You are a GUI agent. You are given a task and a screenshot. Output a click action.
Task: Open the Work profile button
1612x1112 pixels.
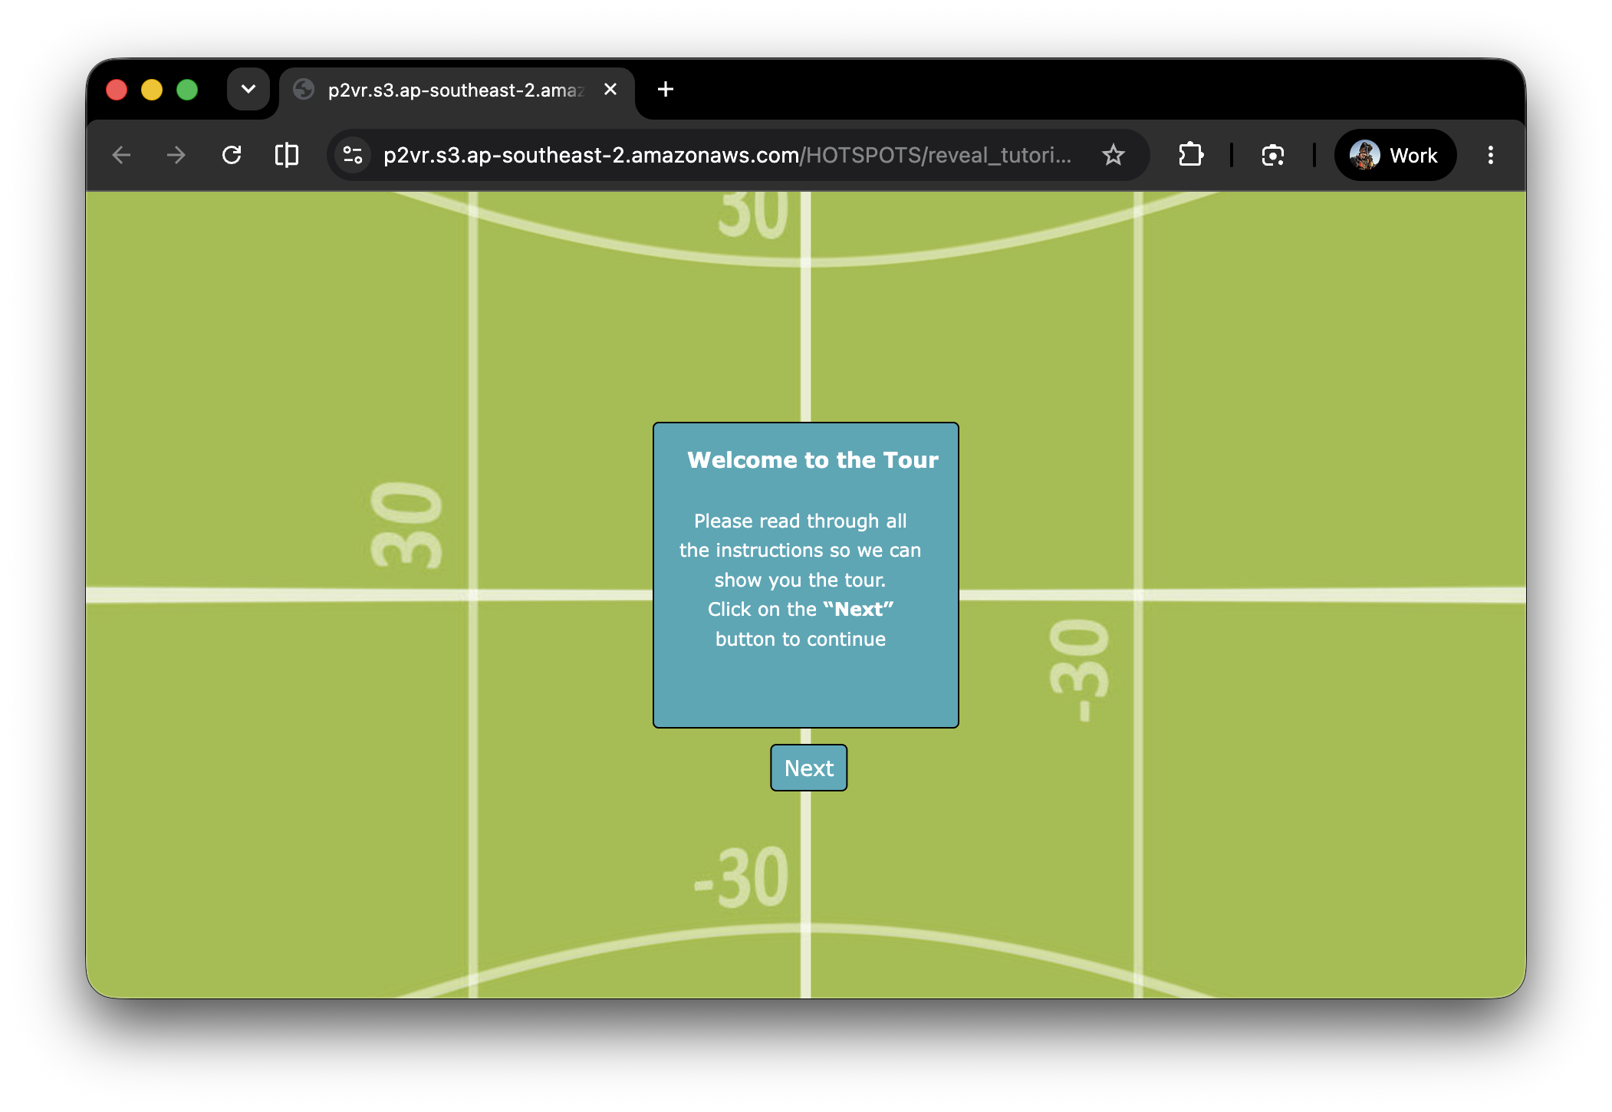[x=1395, y=156]
